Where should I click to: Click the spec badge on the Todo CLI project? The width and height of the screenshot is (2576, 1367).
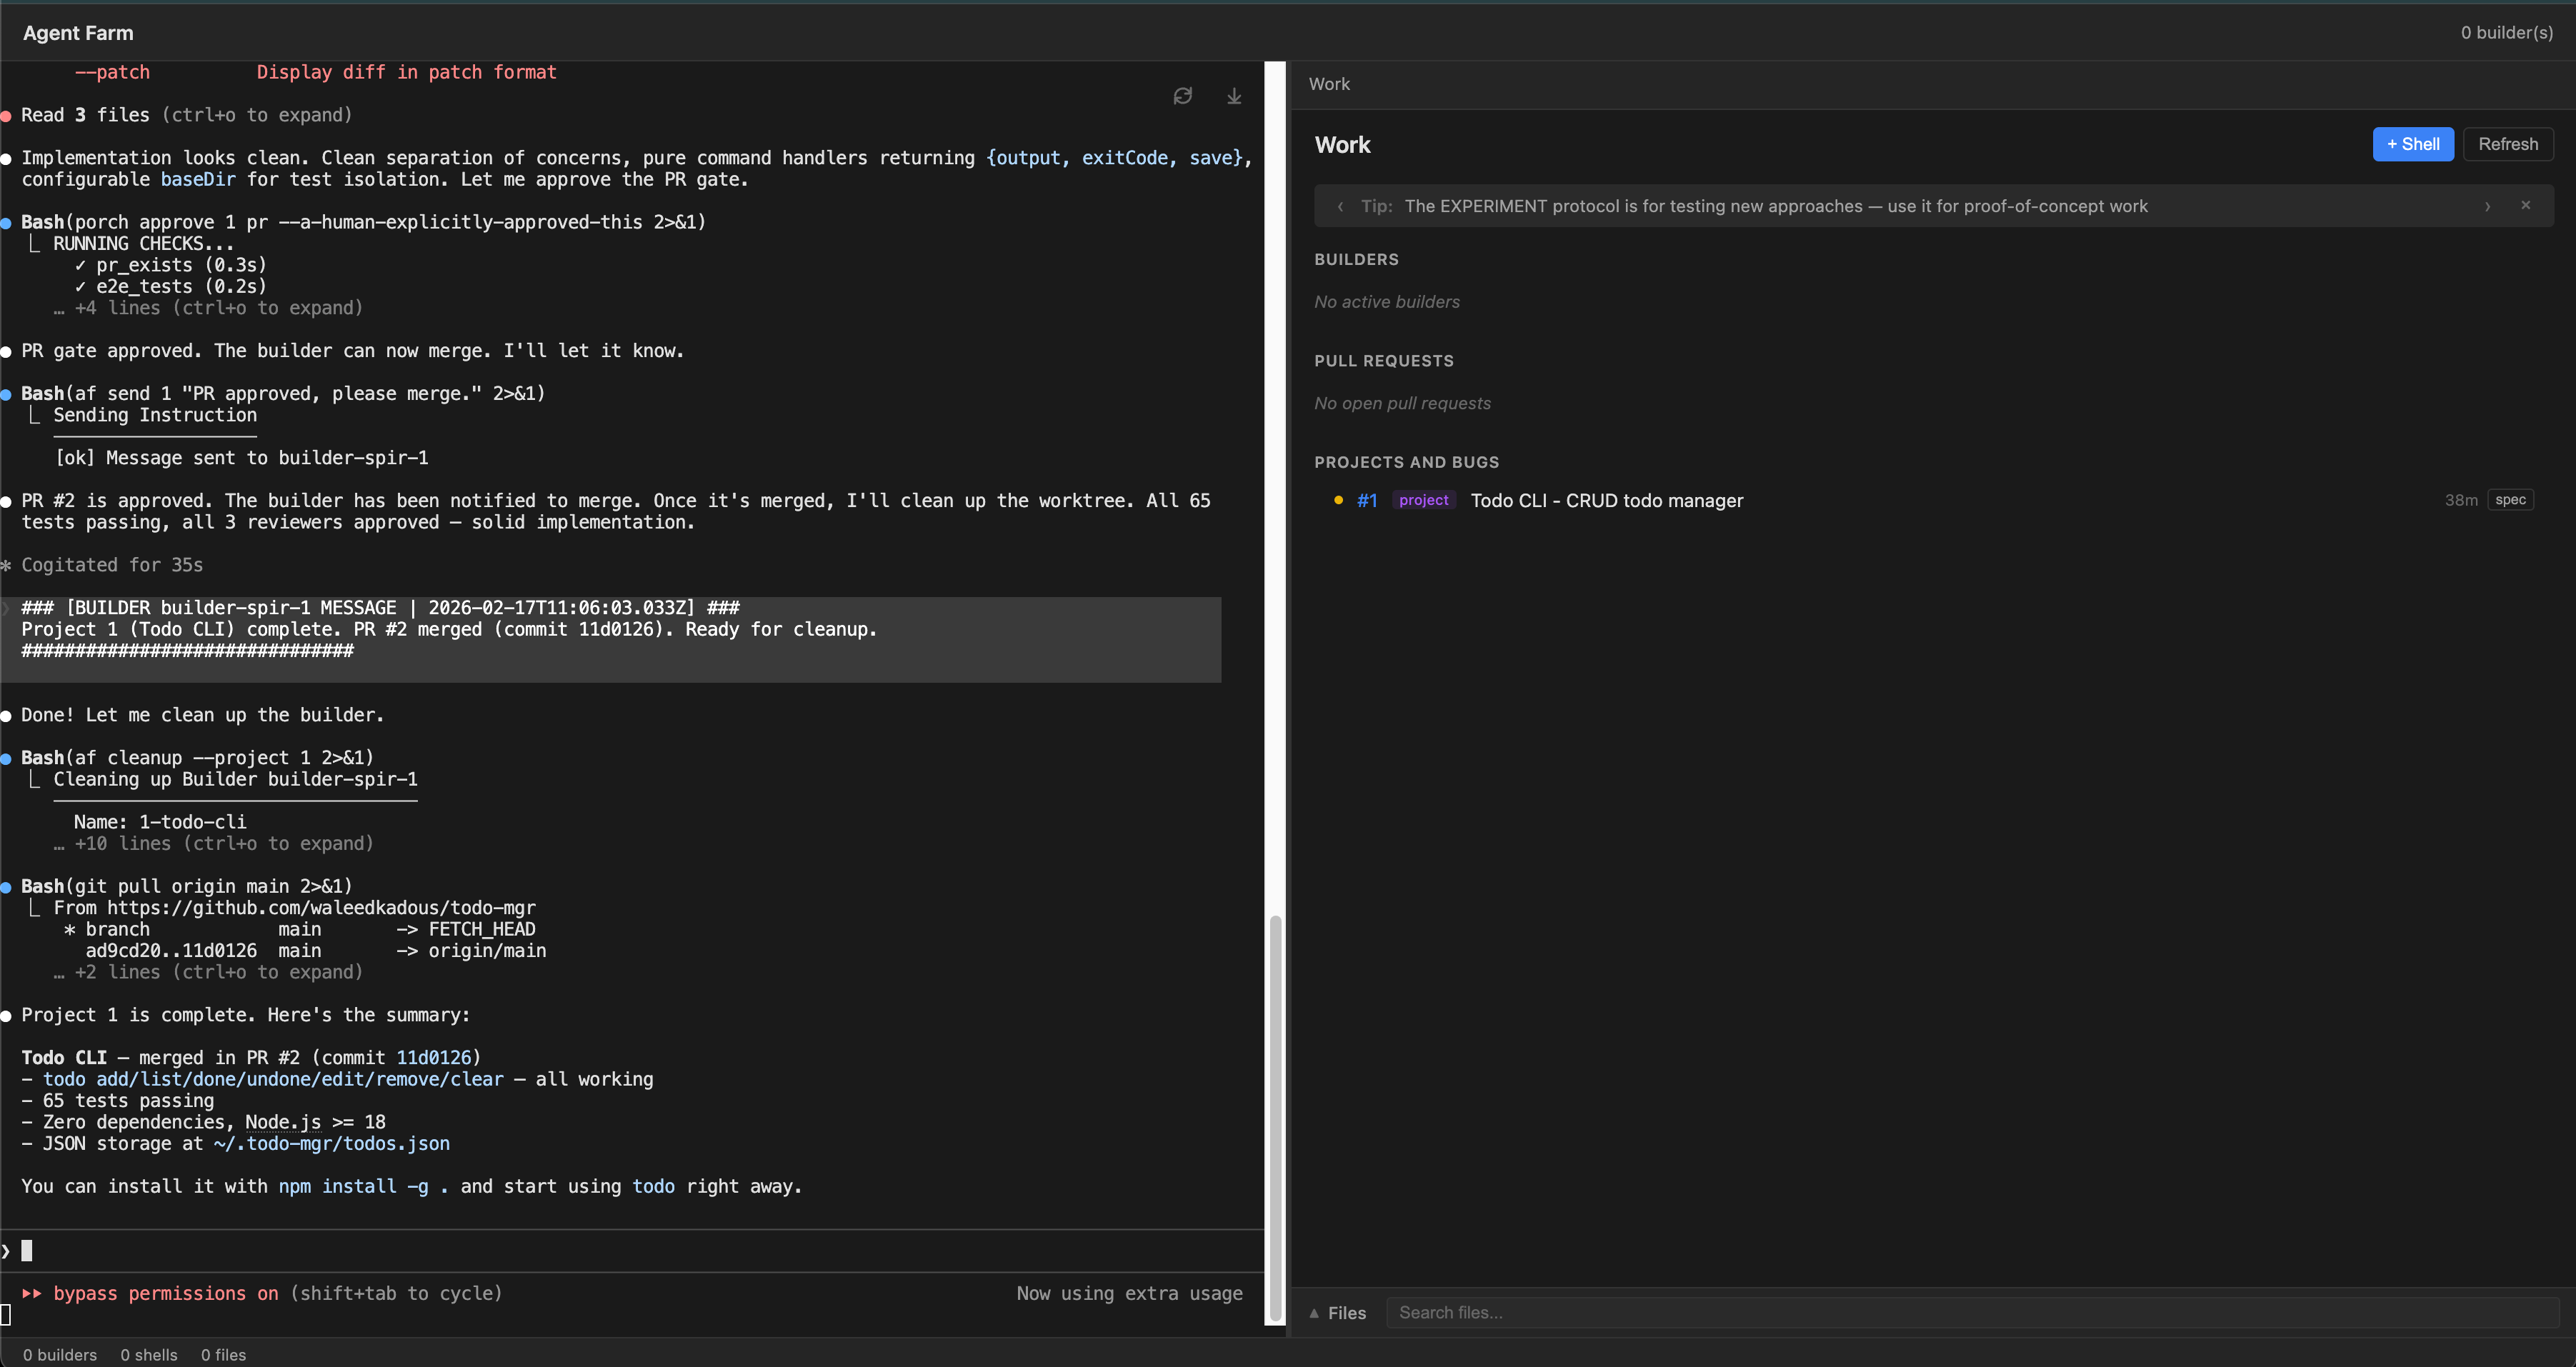point(2510,499)
